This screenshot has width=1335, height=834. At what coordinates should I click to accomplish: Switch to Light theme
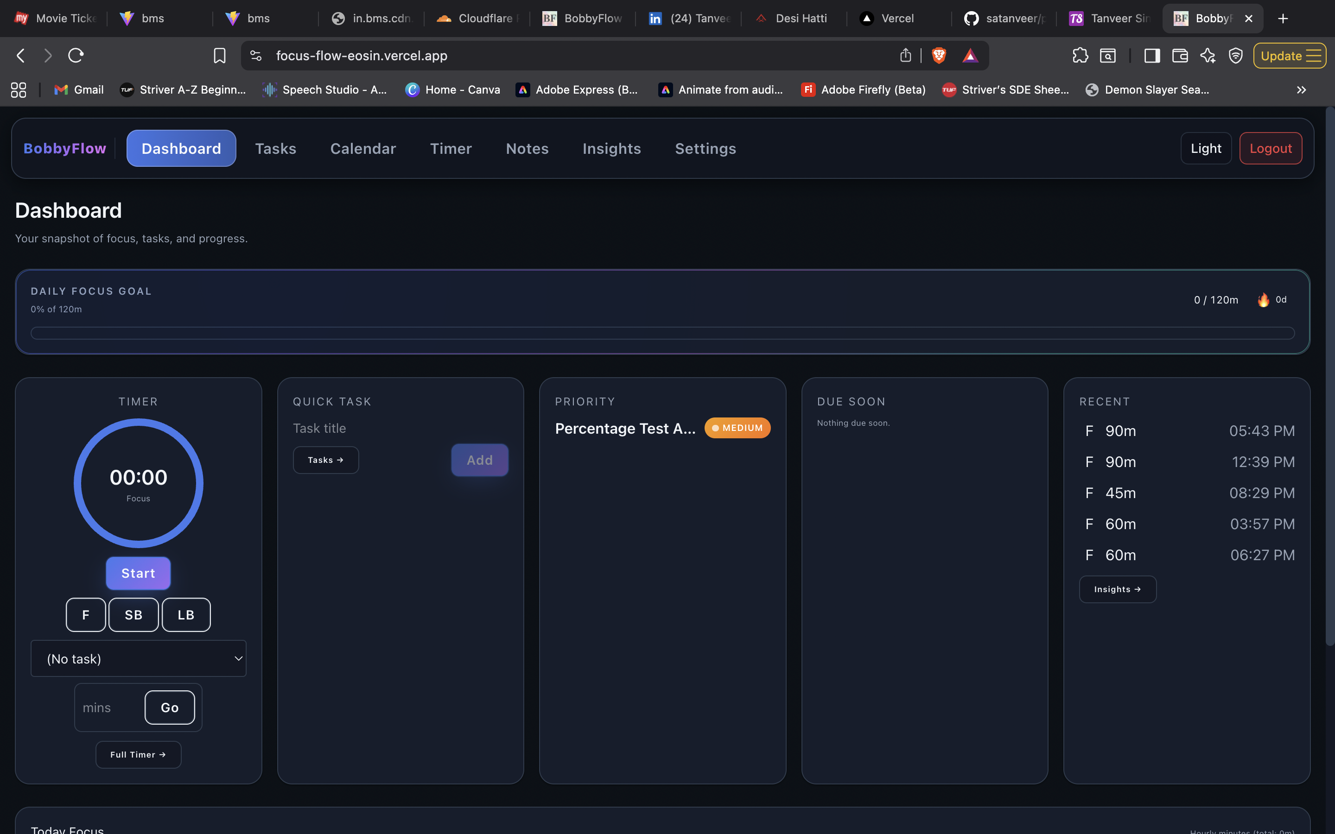click(x=1205, y=148)
